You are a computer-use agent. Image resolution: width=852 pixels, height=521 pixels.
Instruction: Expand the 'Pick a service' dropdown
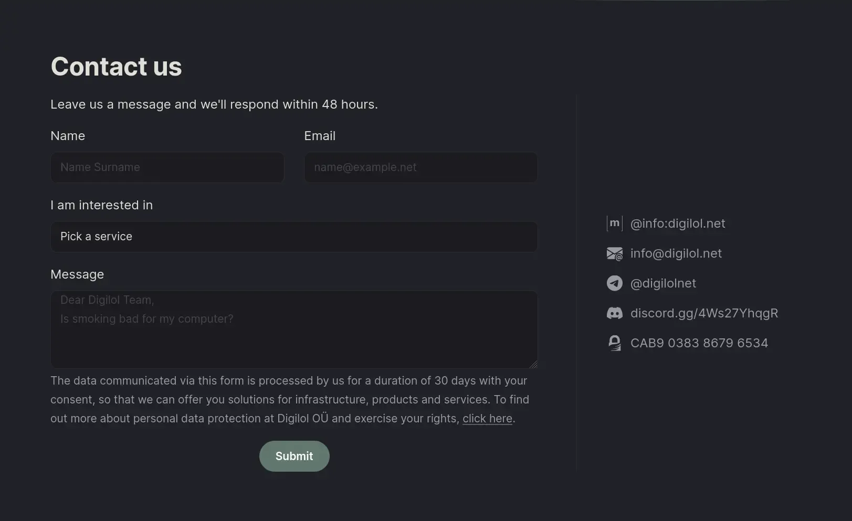click(x=294, y=237)
